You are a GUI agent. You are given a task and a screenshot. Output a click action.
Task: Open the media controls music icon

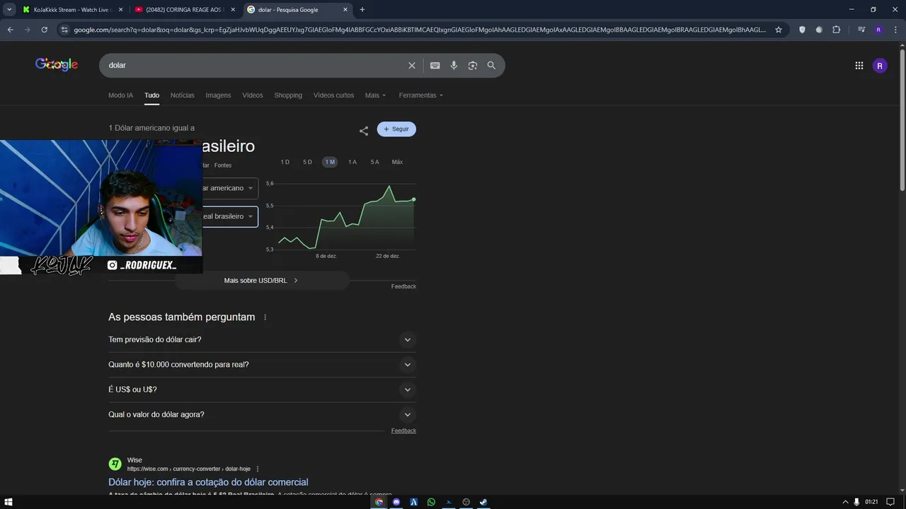click(861, 30)
